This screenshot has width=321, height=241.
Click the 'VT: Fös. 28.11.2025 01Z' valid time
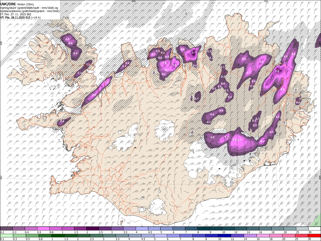pyautogui.click(x=15, y=18)
